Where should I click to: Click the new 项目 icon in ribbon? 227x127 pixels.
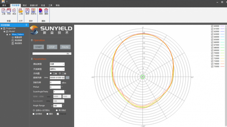[9, 11]
